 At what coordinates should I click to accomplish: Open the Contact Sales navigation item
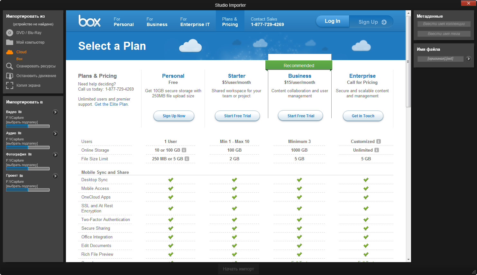click(267, 22)
